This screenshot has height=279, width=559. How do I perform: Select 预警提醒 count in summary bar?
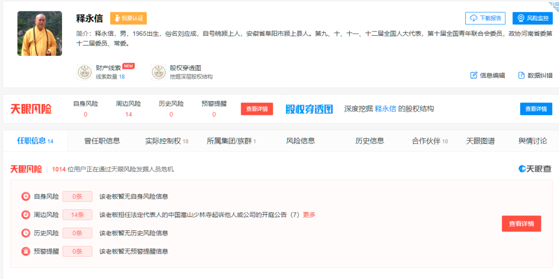point(214,114)
